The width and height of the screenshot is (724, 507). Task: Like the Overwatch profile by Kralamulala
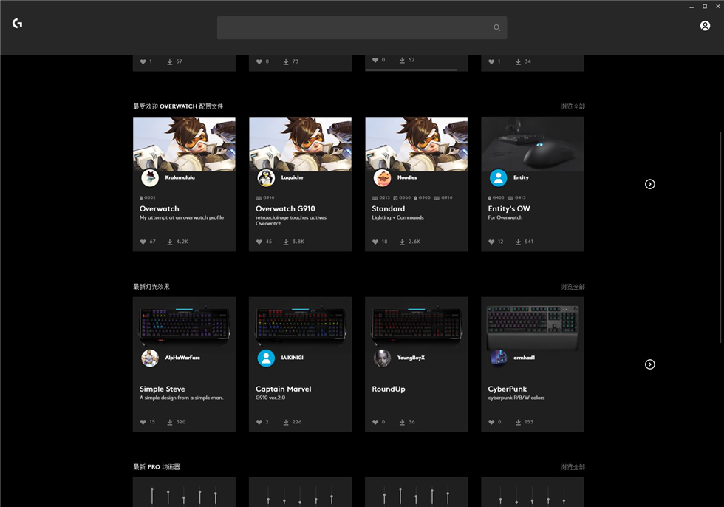[x=143, y=242]
